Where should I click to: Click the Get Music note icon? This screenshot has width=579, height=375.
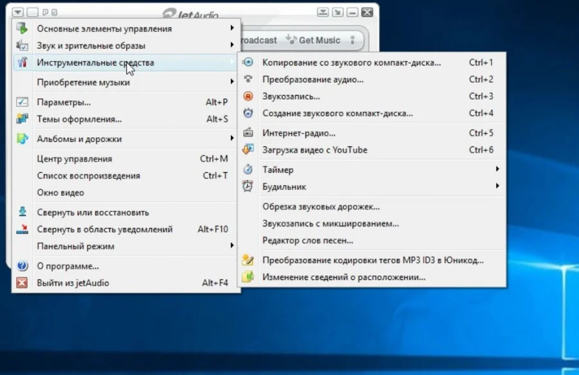click(291, 39)
